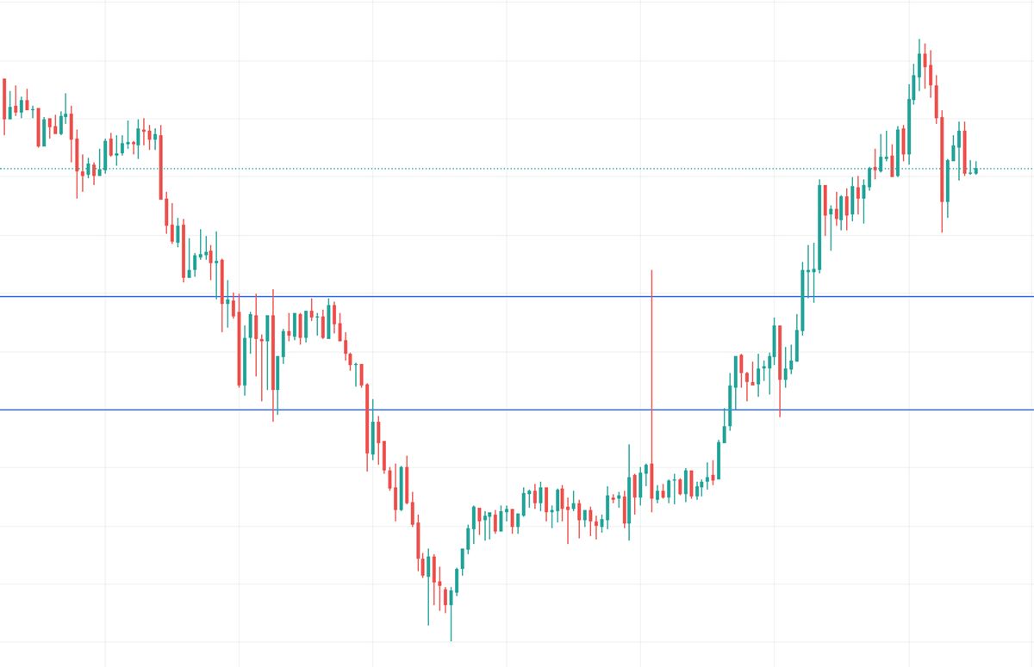The width and height of the screenshot is (1034, 667).
Task: Click the dotted current price line
Action: pyautogui.click(x=517, y=169)
